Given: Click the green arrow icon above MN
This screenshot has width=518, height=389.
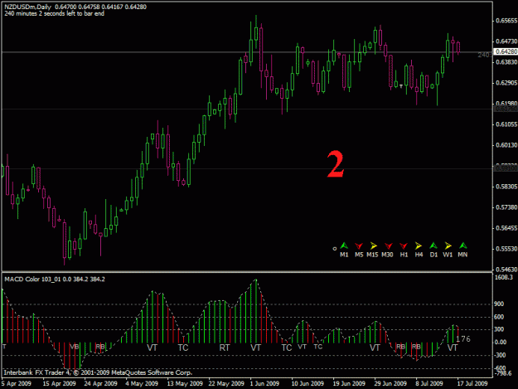Looking at the screenshot, I should [x=462, y=246].
